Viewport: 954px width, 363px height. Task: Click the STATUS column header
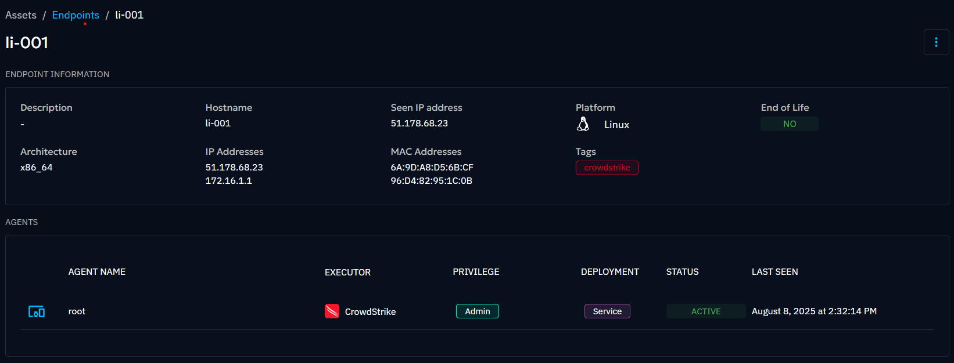(682, 272)
